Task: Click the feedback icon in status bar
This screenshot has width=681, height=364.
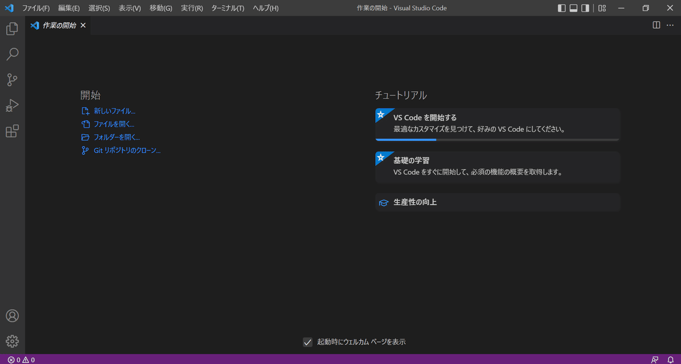Action: pyautogui.click(x=655, y=359)
